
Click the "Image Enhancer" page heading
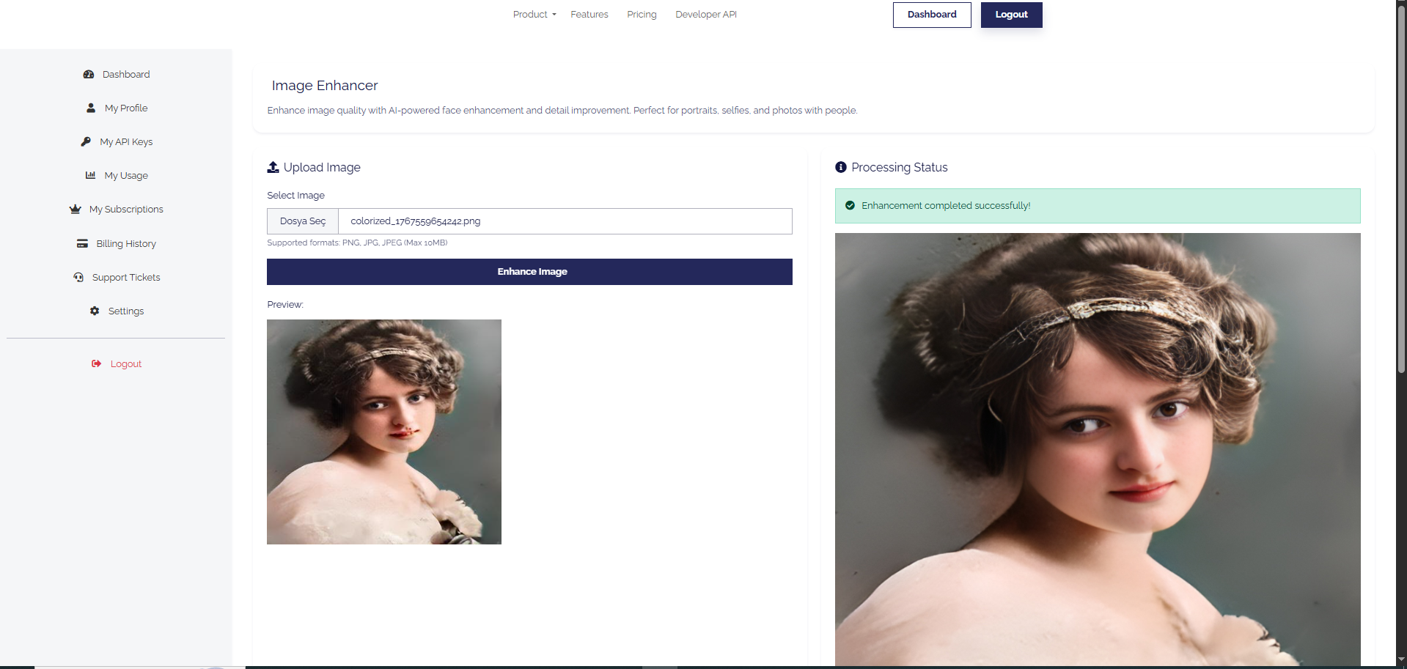(x=325, y=86)
